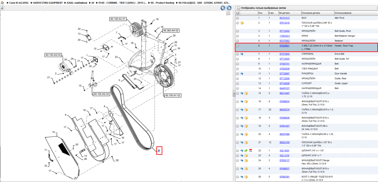Click package box icon in row 17
Image resolution: width=378 pixels, height=182 pixels.
[246, 109]
